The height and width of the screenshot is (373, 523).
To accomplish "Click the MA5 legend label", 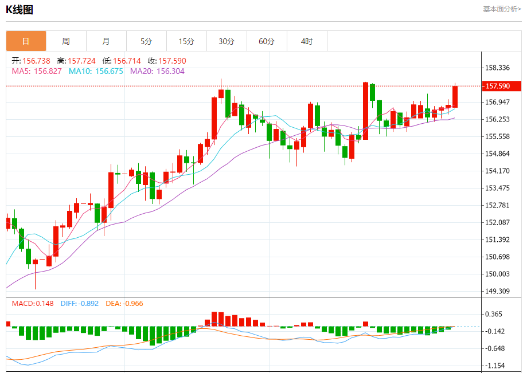I will coord(21,71).
